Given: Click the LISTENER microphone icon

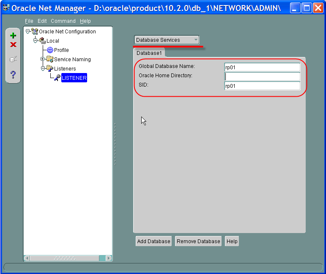Looking at the screenshot, I should pyautogui.click(x=57, y=78).
